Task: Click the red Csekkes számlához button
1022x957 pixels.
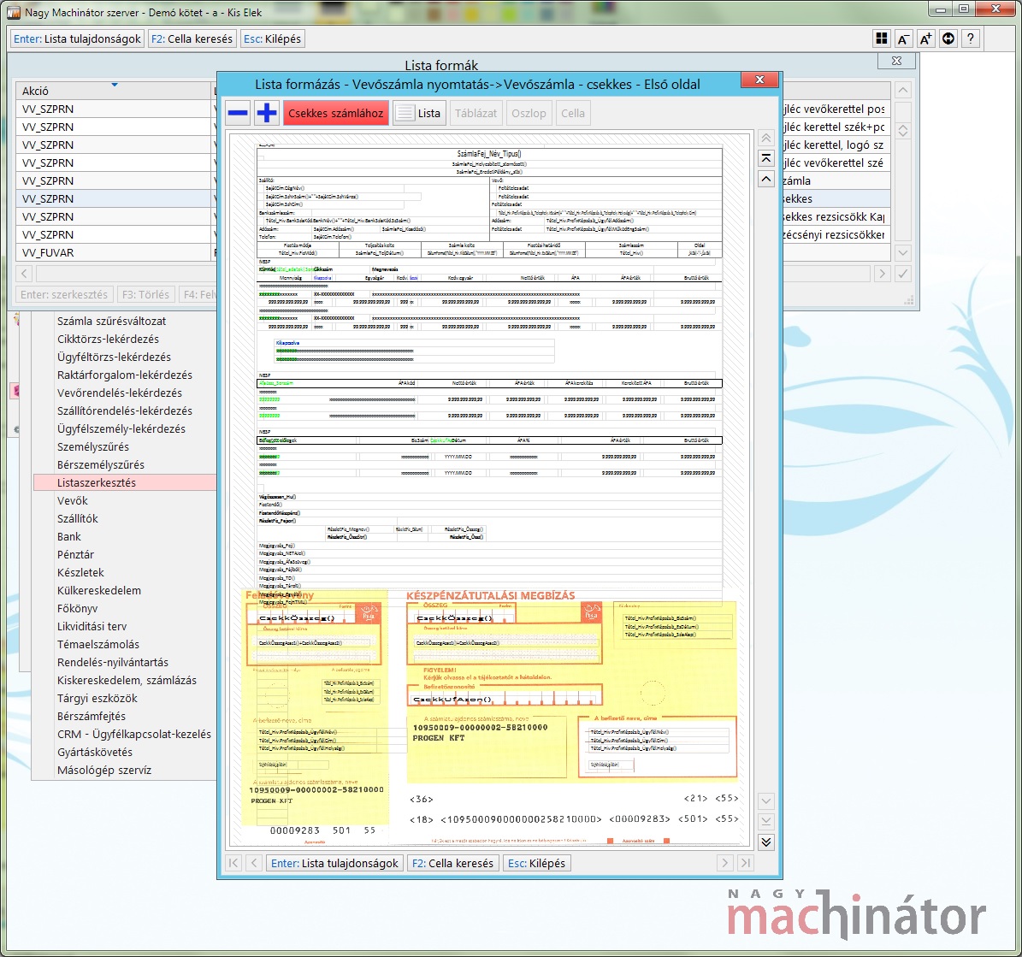Action: click(335, 113)
